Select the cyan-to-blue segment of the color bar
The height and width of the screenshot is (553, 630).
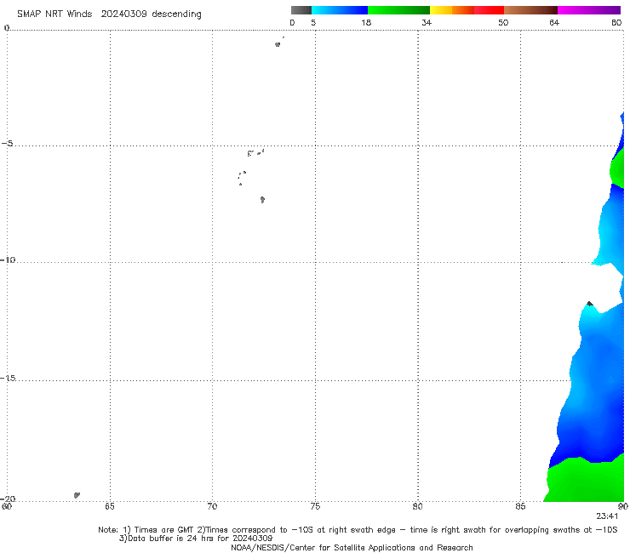340,10
